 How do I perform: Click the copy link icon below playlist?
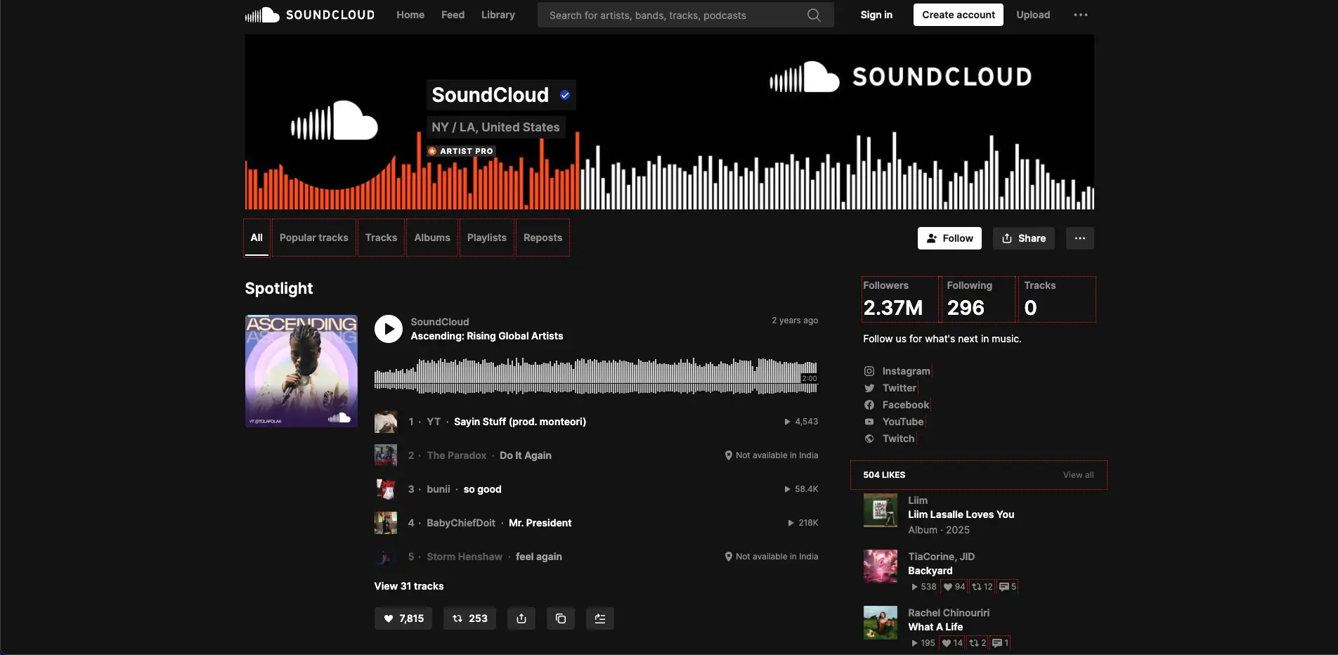coord(560,618)
